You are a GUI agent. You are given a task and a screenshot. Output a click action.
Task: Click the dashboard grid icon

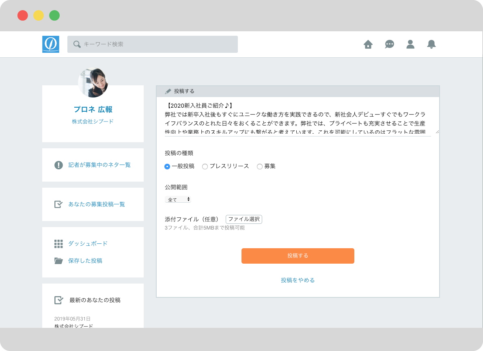(58, 244)
